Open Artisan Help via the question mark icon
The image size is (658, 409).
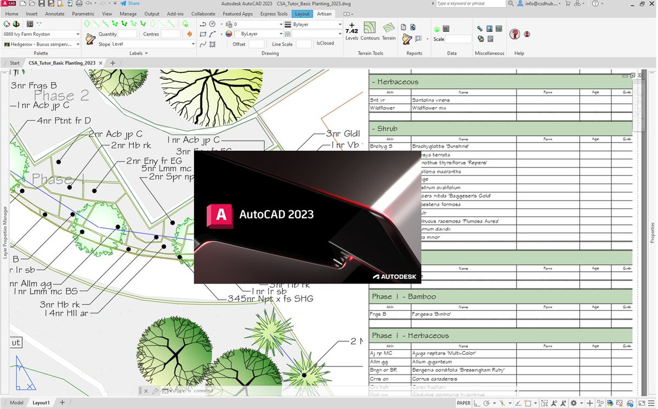coord(515,34)
